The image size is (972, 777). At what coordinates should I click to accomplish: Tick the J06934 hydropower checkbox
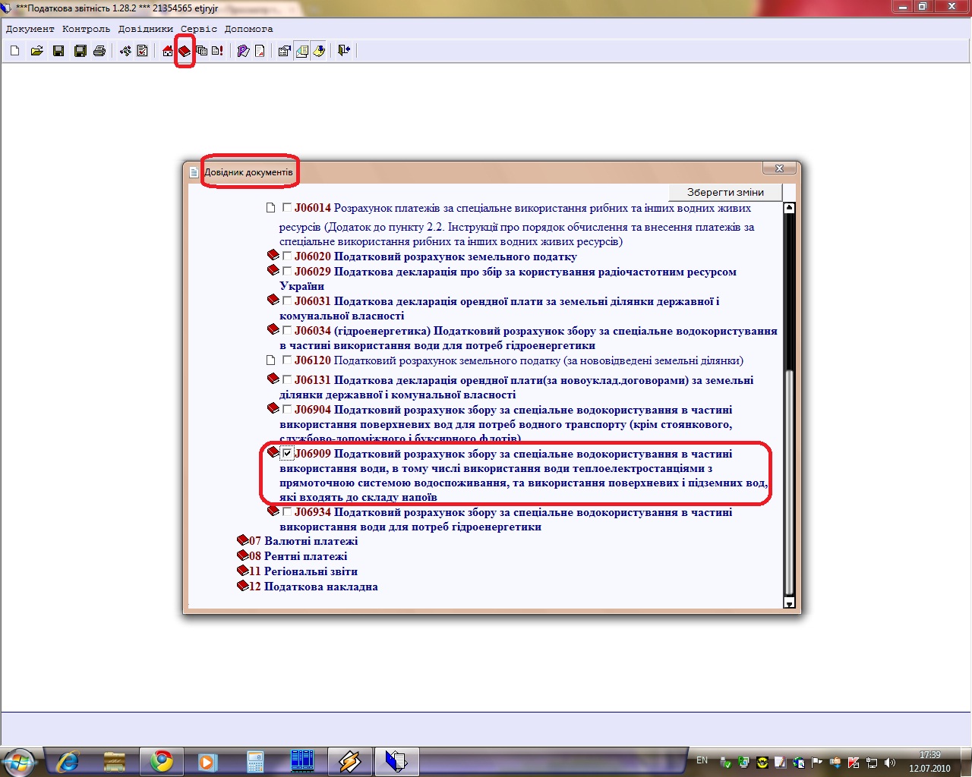click(287, 511)
